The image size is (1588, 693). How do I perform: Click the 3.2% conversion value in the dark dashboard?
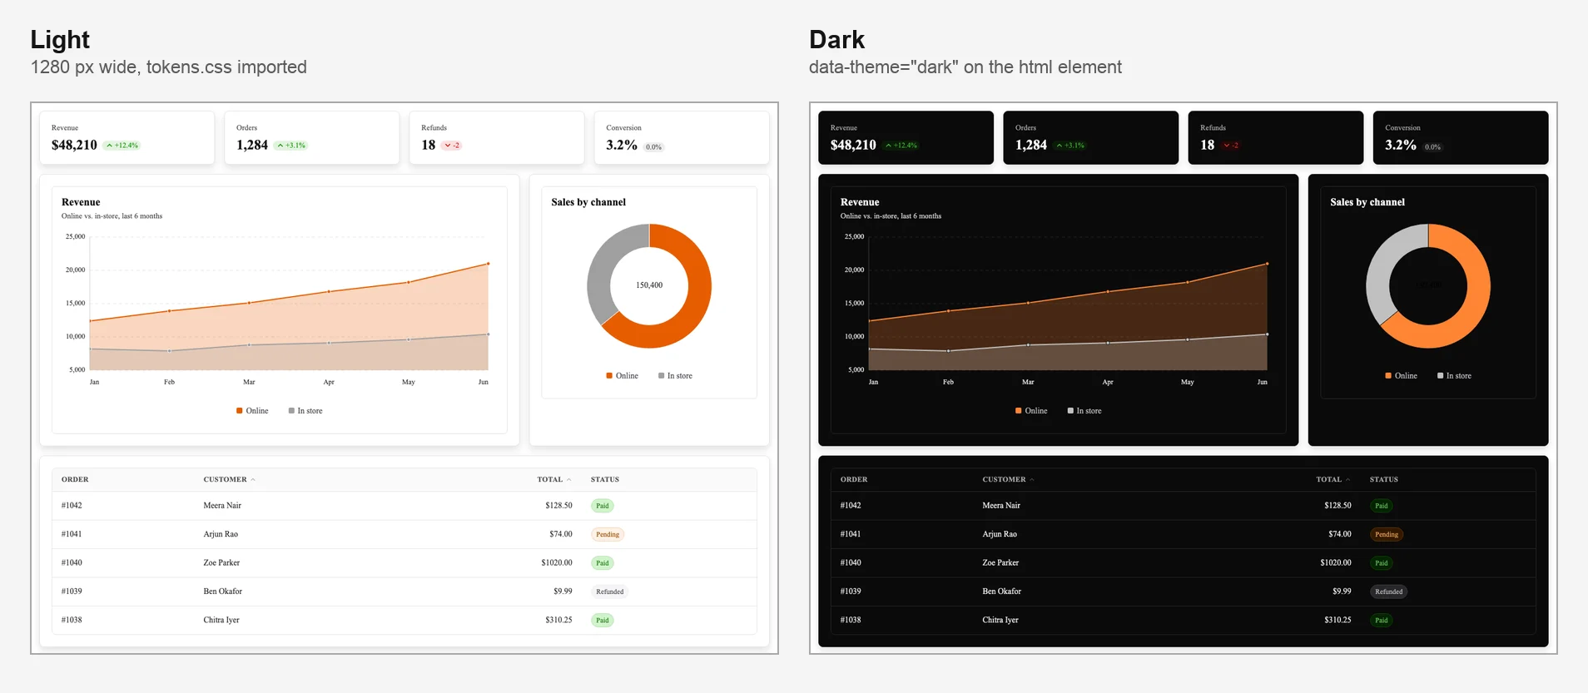[1401, 146]
